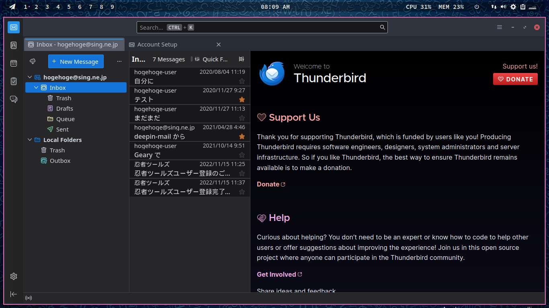Click the power icon in the top panel
Screen dimensions: 549x308
(477, 7)
